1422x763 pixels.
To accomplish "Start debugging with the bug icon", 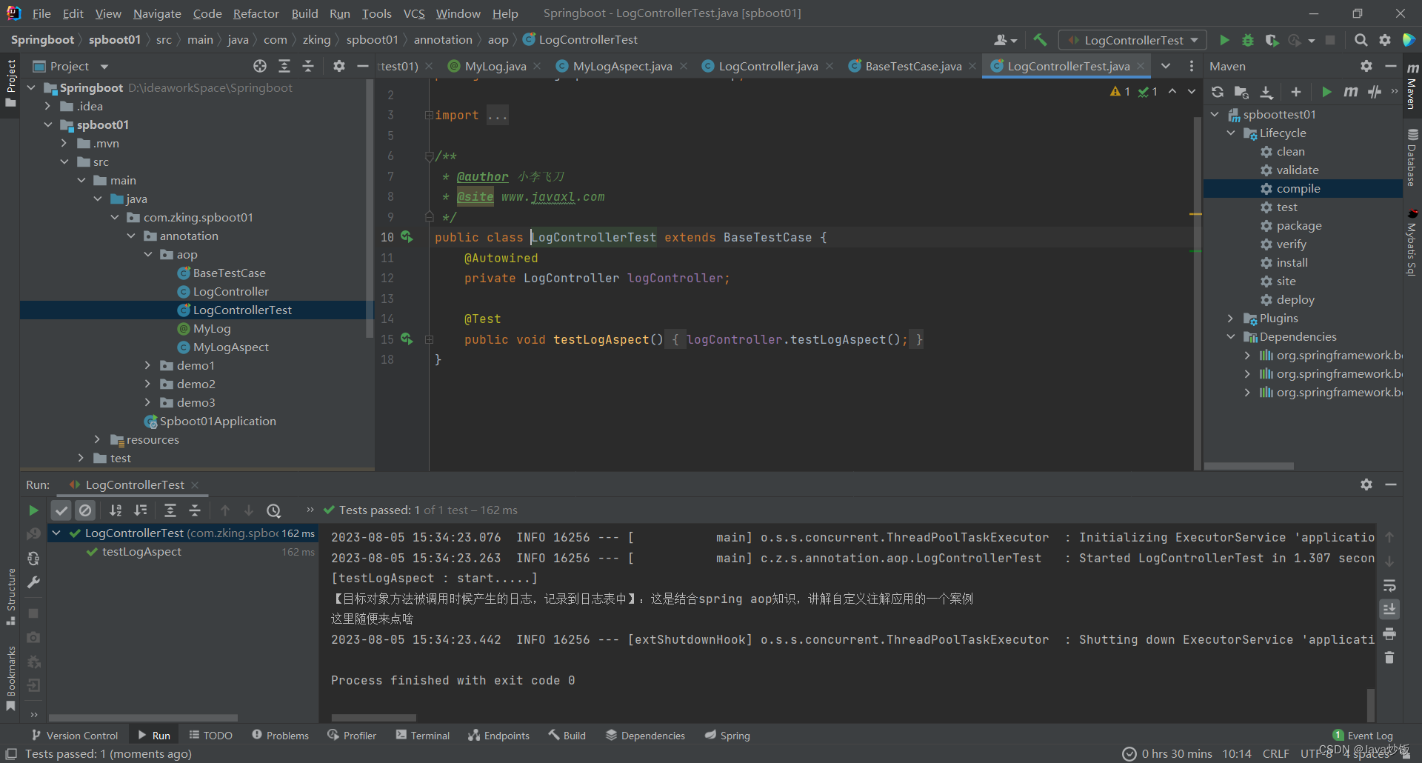I will [x=1248, y=40].
